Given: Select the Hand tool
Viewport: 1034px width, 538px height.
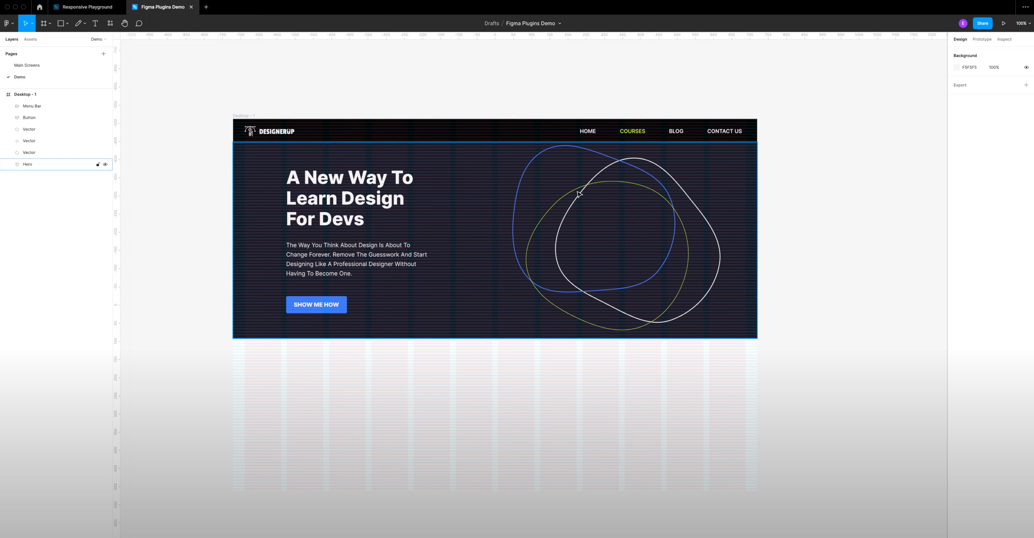Looking at the screenshot, I should click(x=125, y=23).
